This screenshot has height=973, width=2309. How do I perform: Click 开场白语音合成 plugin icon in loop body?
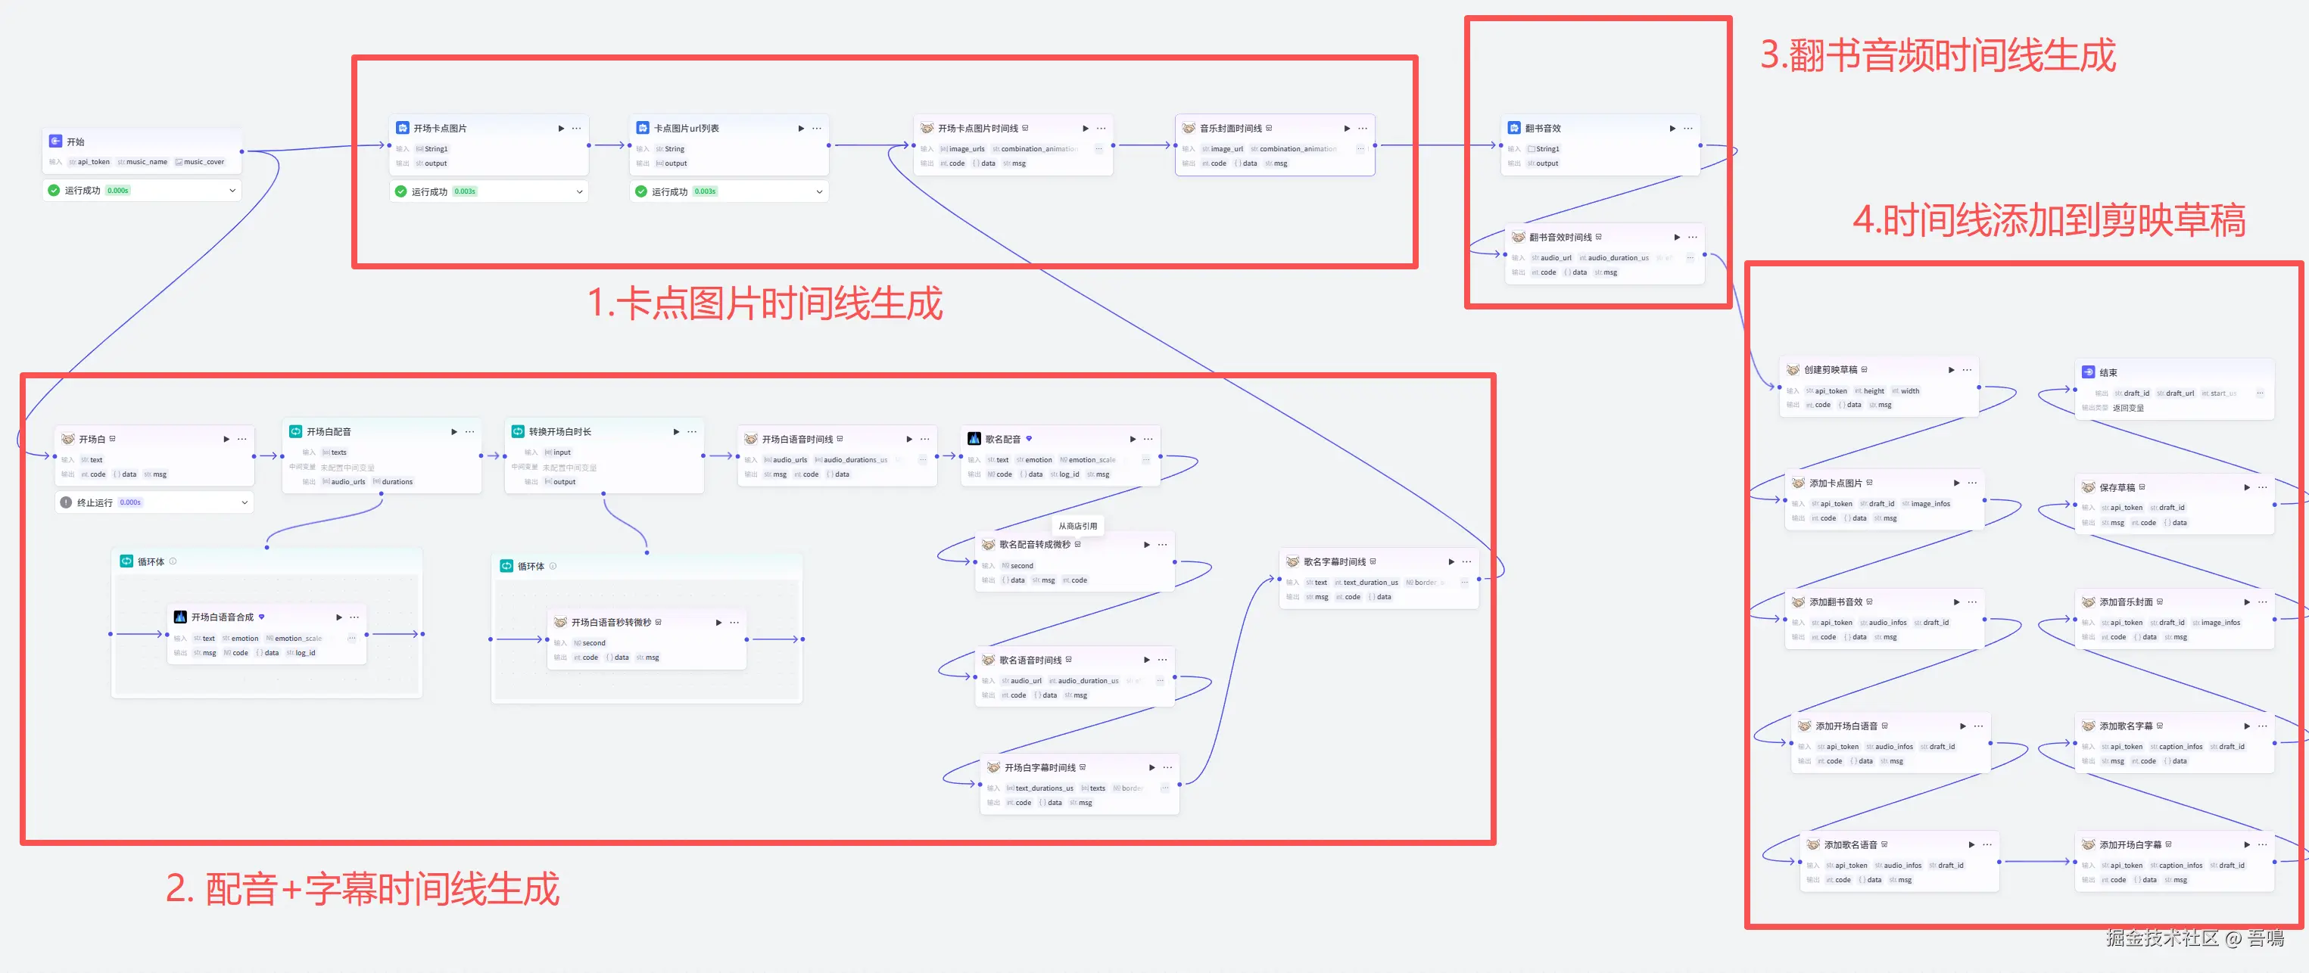point(180,617)
